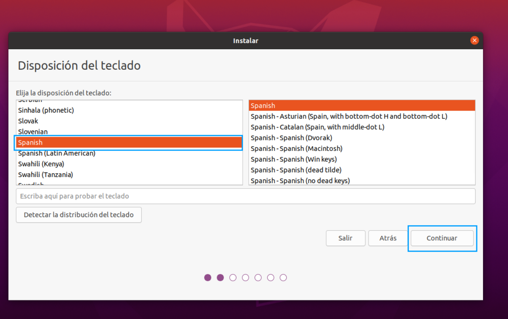
Task: Click Continuar to proceed
Action: pos(442,238)
